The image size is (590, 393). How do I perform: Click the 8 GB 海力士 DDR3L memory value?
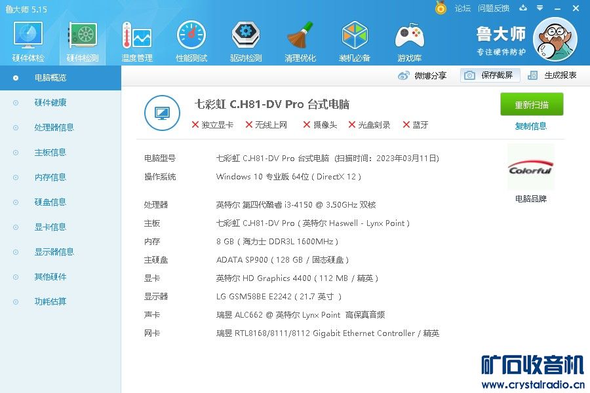click(277, 242)
